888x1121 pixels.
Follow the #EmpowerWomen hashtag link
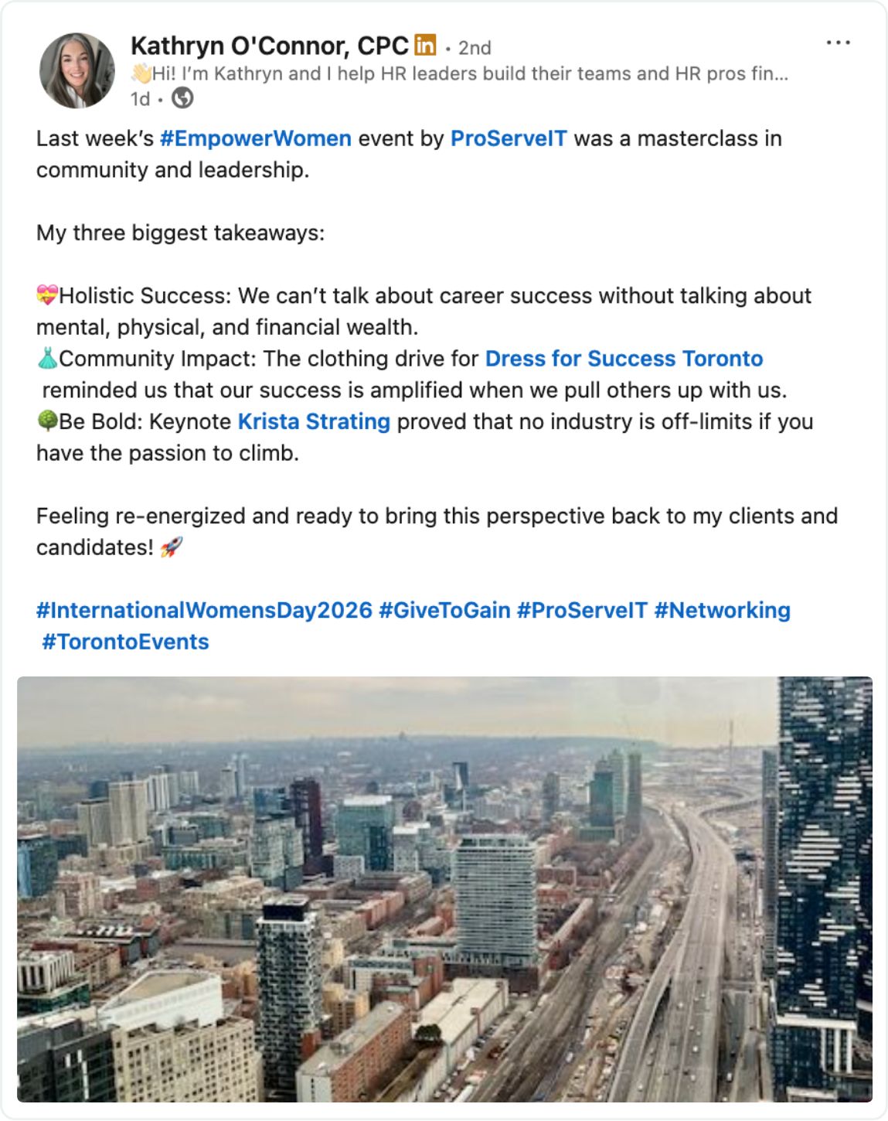pos(255,138)
